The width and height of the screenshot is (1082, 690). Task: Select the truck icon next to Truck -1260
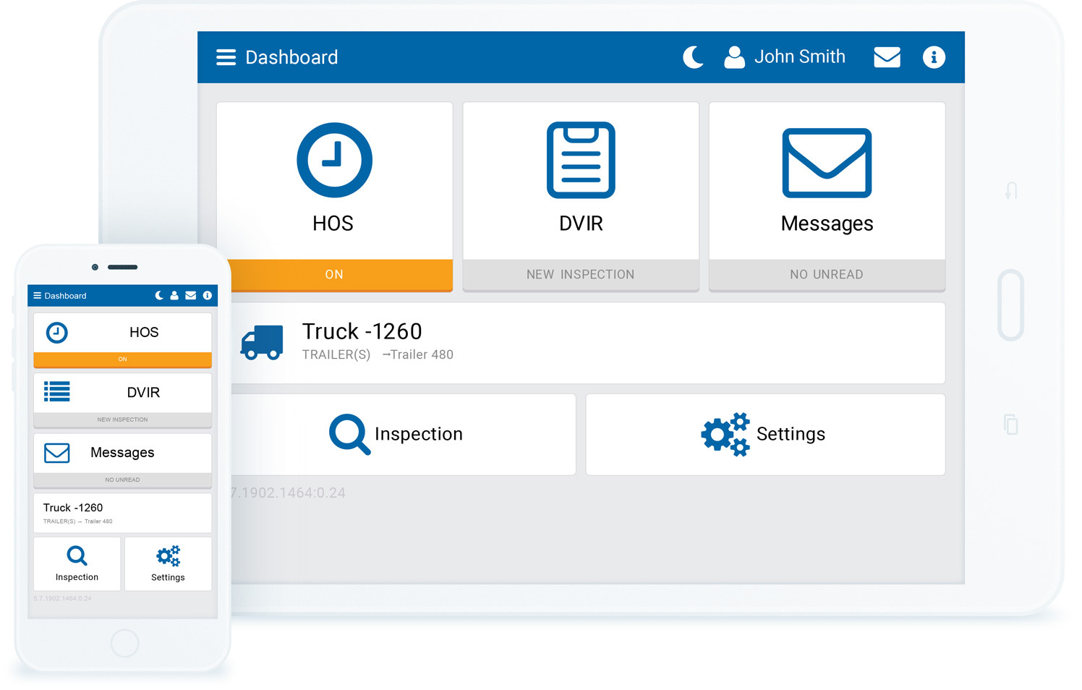click(x=260, y=341)
